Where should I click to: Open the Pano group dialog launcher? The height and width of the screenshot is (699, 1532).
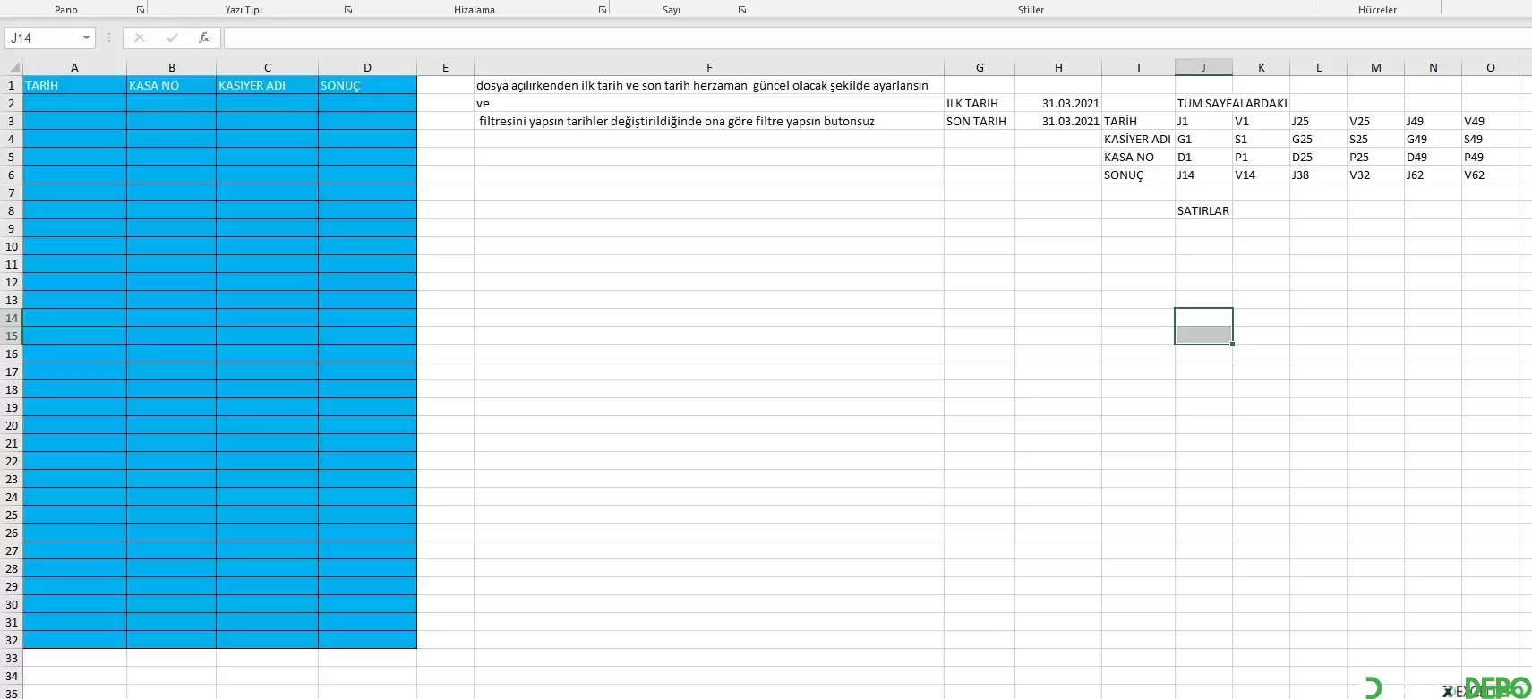tap(141, 10)
